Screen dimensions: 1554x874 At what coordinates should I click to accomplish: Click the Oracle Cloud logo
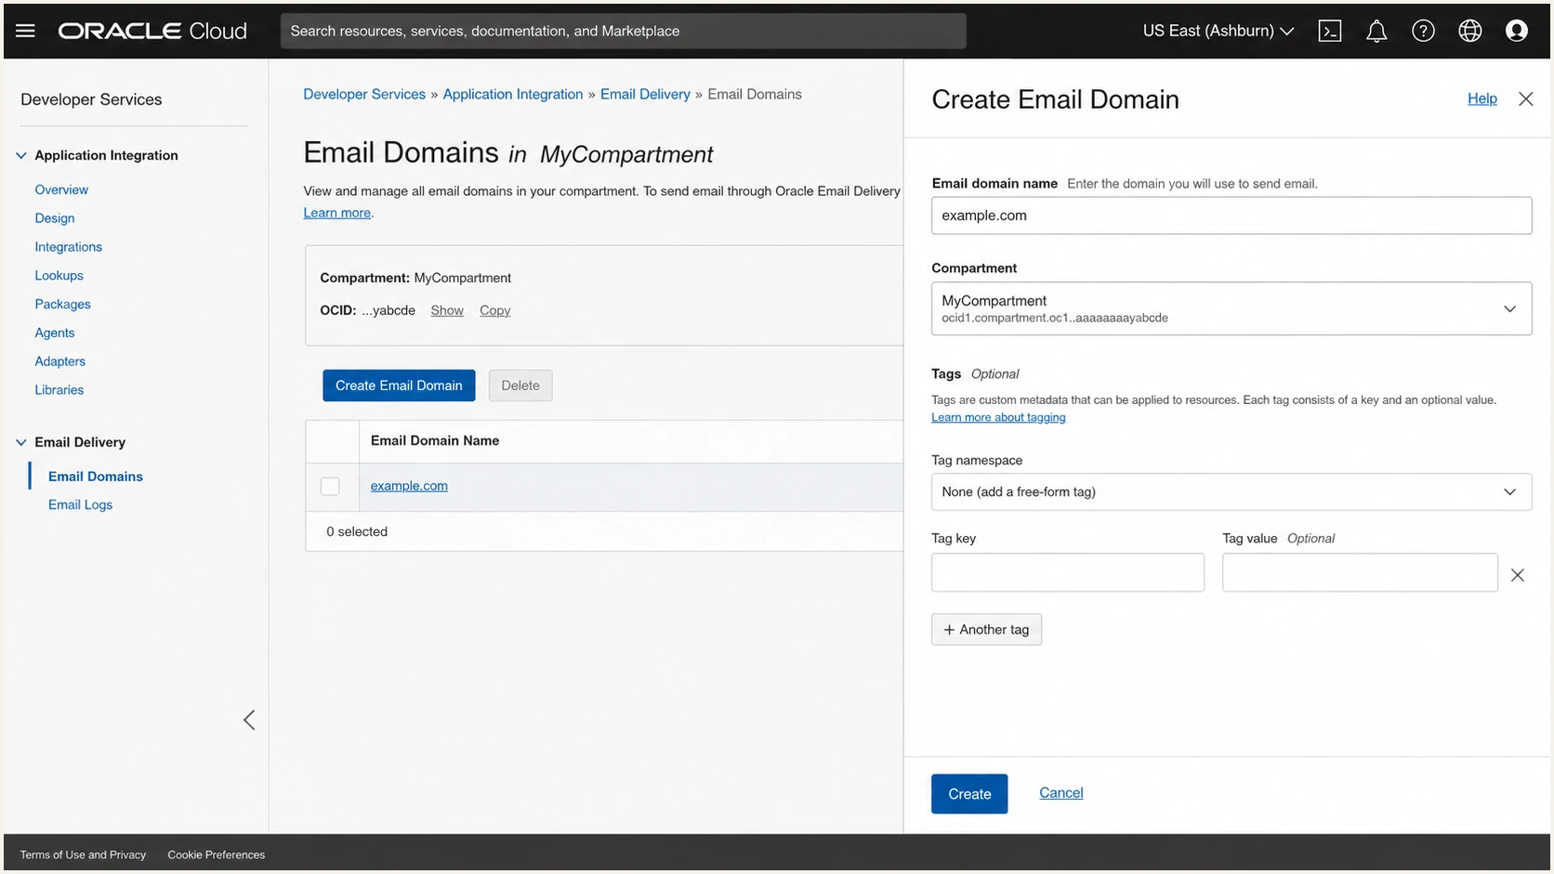pos(152,31)
